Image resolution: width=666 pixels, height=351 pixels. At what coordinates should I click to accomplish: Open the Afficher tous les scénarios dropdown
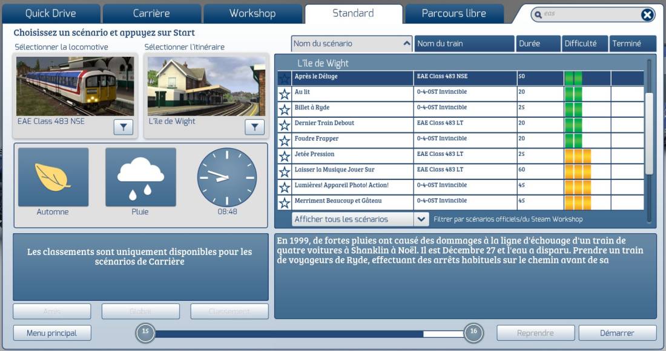[359, 219]
